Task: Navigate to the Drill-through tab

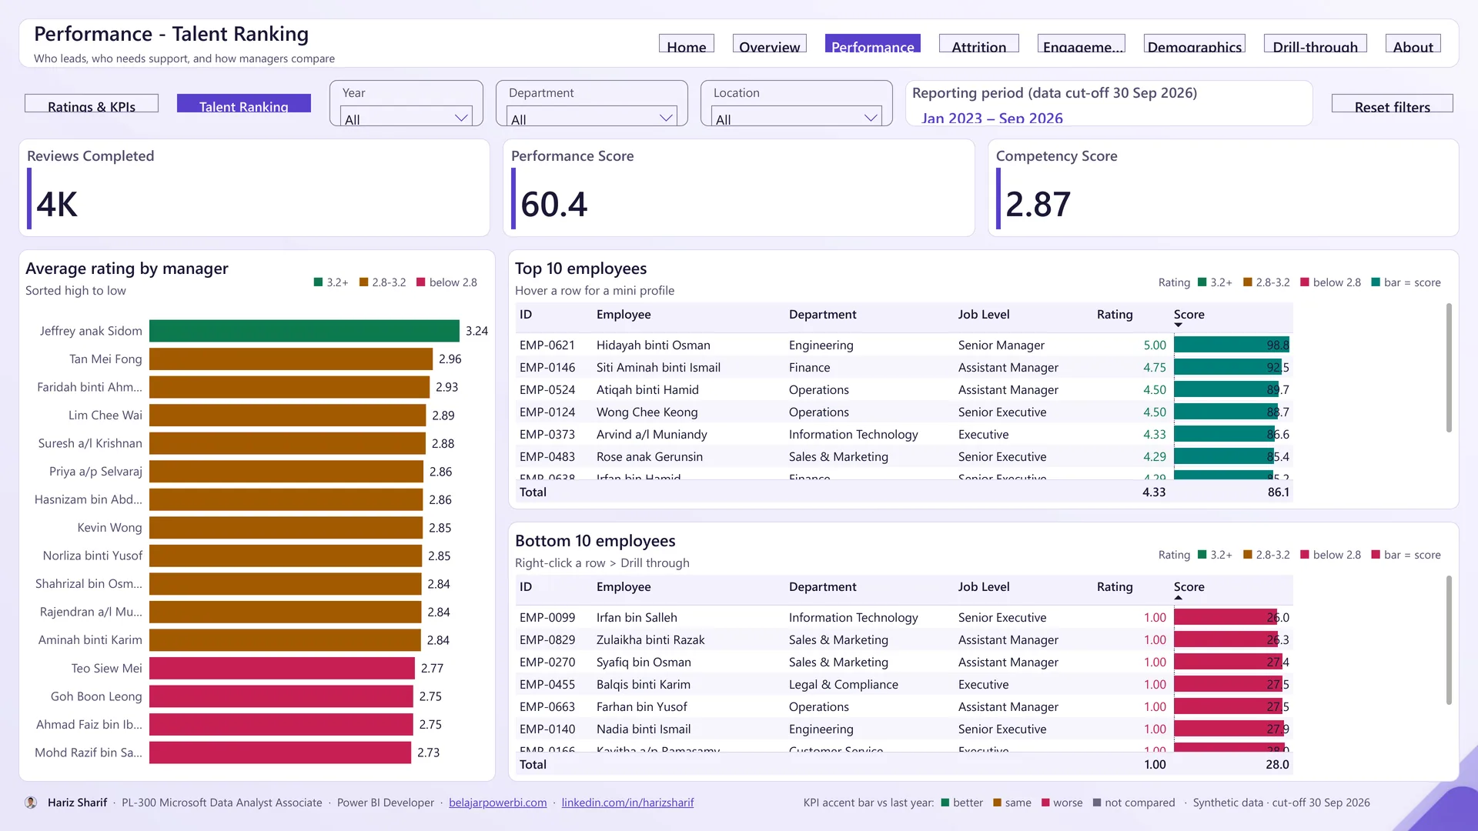Action: coord(1316,44)
